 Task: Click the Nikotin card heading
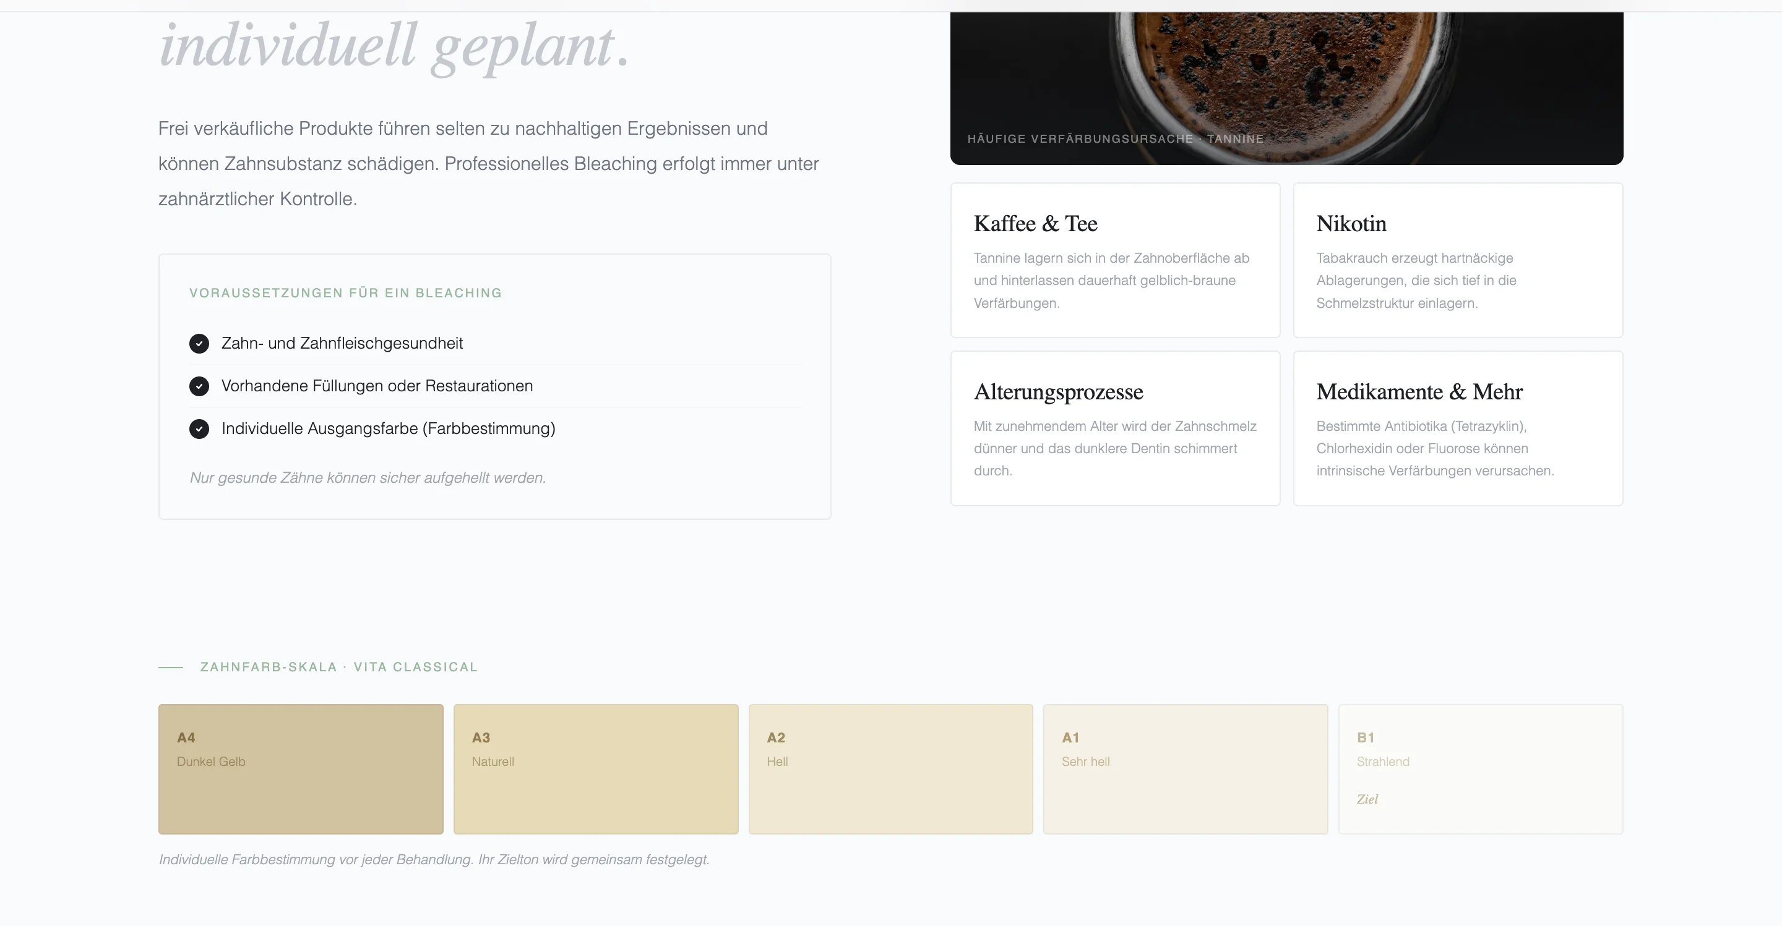coord(1351,224)
